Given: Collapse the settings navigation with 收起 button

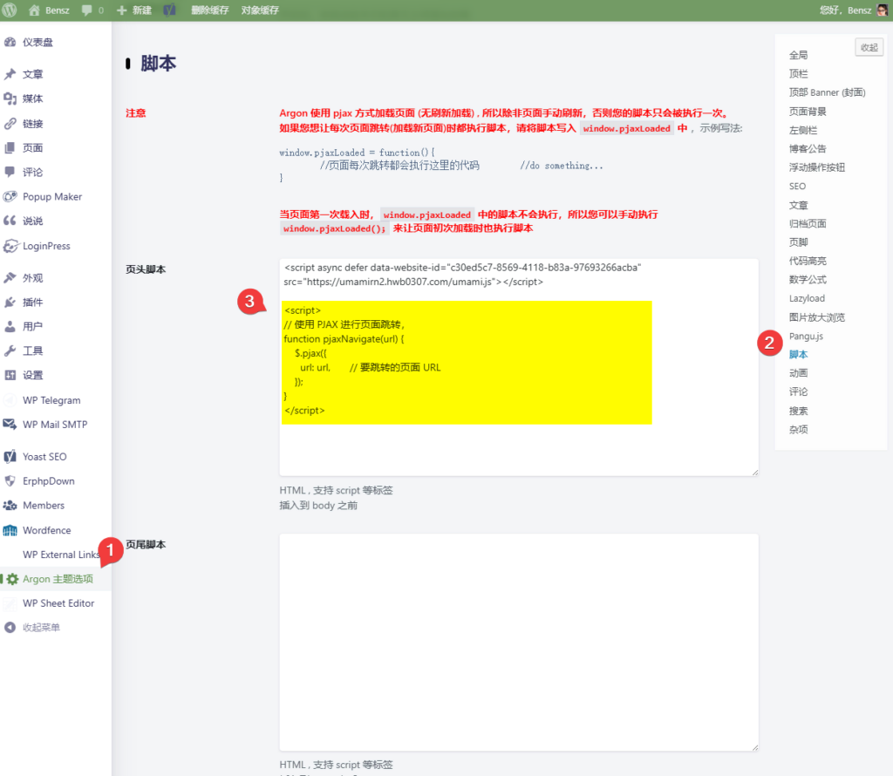Looking at the screenshot, I should click(869, 48).
